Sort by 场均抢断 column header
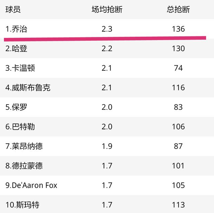 click(x=107, y=10)
